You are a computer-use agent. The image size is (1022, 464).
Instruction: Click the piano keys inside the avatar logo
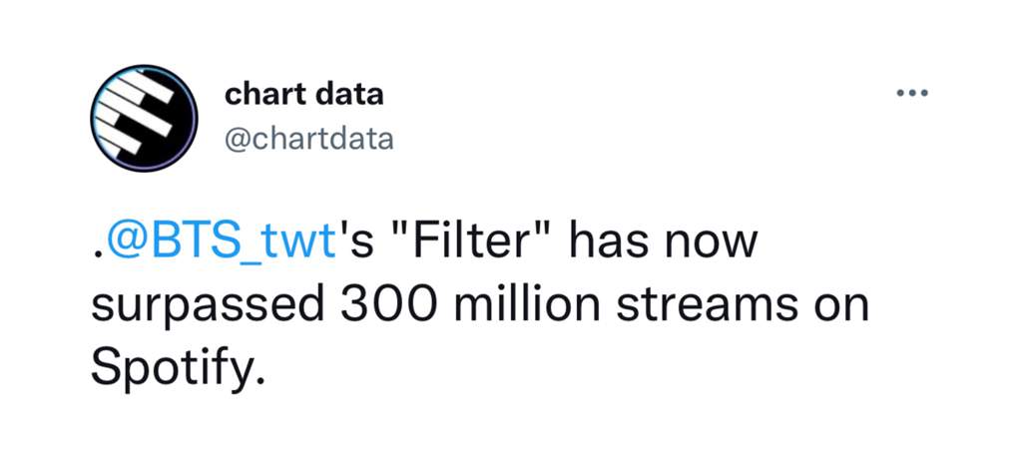tap(136, 116)
